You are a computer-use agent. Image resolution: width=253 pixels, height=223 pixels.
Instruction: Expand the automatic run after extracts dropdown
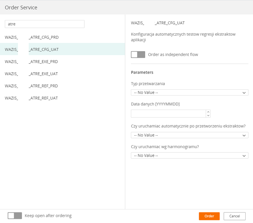tap(190, 135)
